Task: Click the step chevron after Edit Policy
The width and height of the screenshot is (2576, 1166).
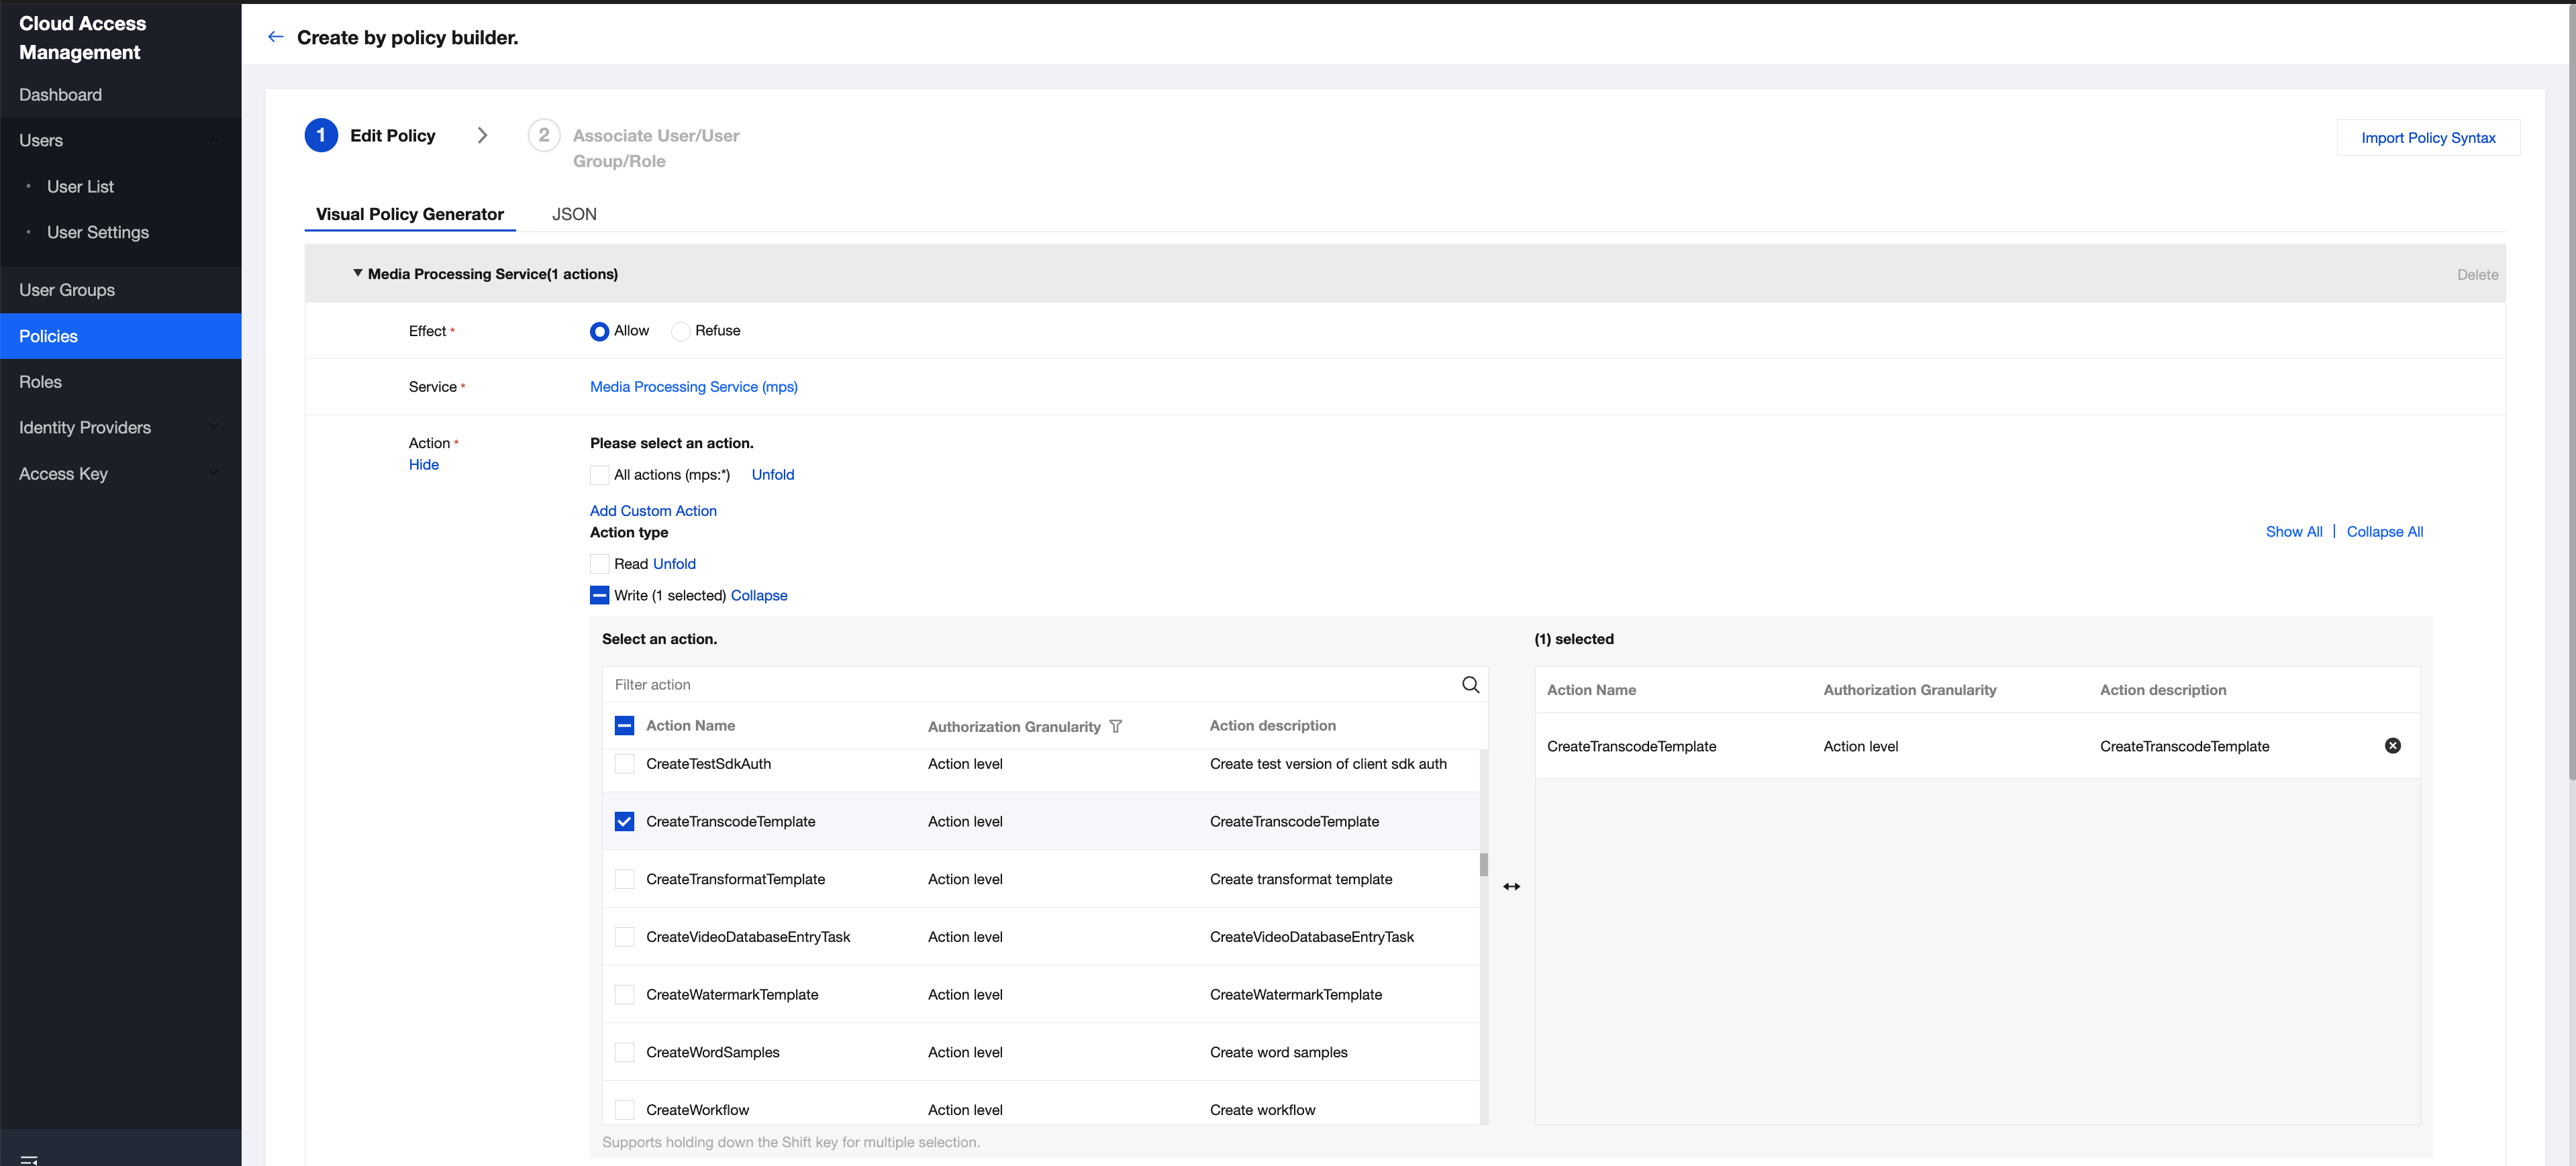Action: tap(482, 135)
